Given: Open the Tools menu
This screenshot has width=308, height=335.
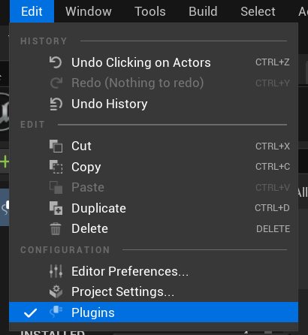Looking at the screenshot, I should point(150,11).
